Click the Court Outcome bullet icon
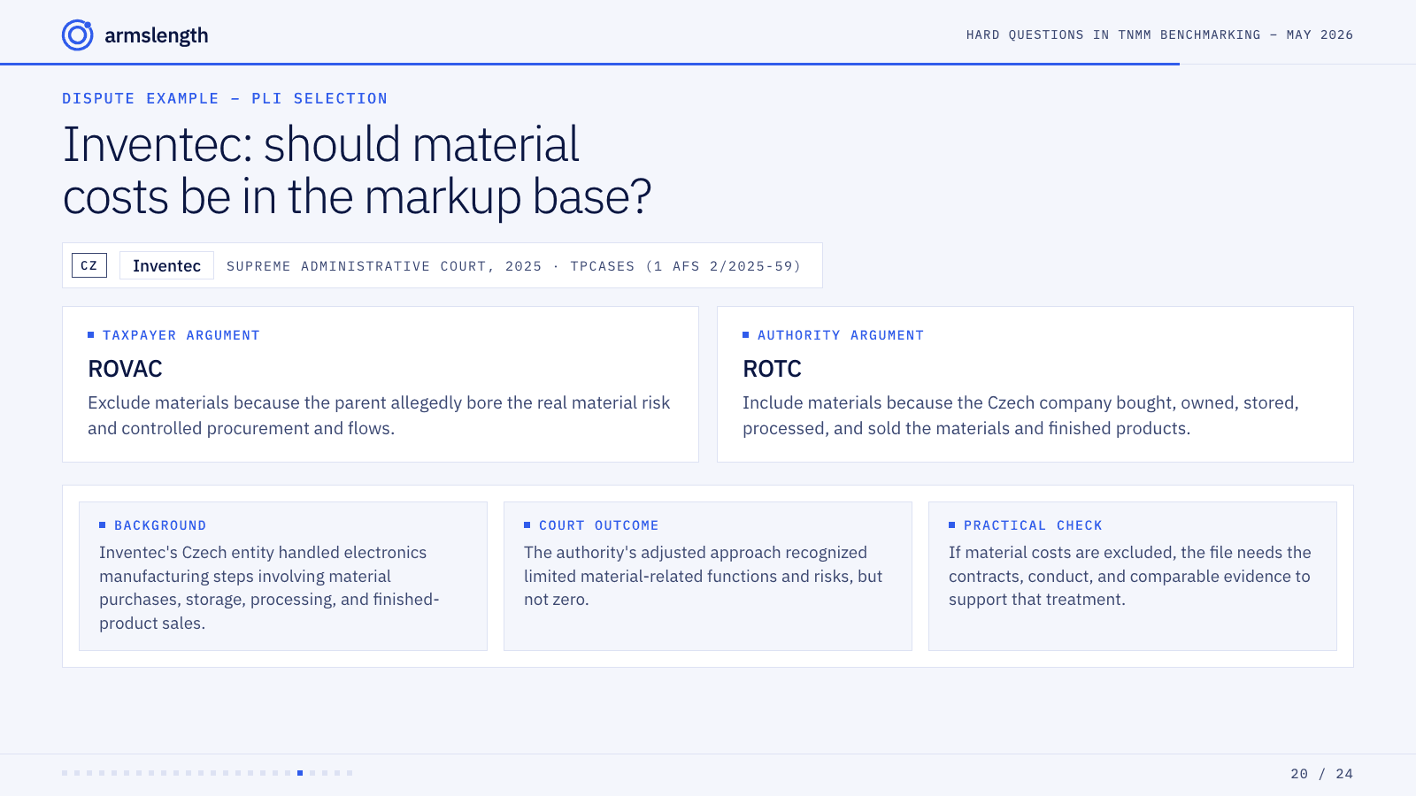1416x796 pixels. [x=527, y=524]
